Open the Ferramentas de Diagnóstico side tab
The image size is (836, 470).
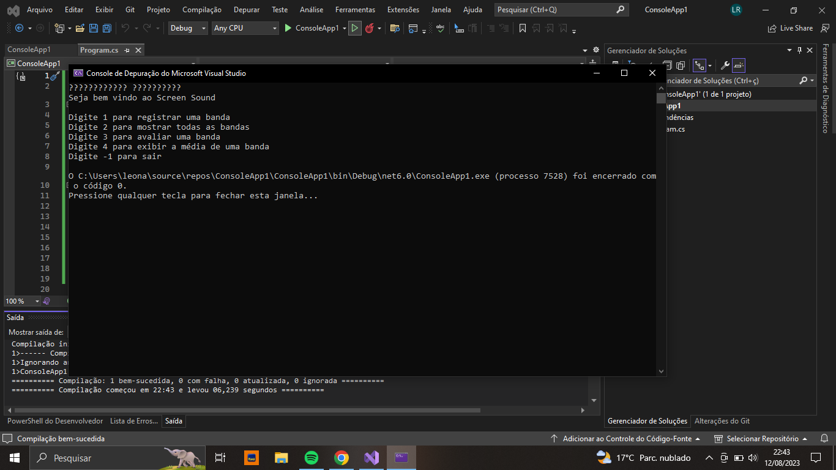[x=825, y=88]
